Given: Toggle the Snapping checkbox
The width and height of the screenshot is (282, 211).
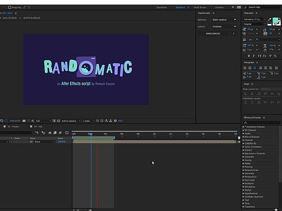Looking at the screenshot, I should tap(10, 8).
